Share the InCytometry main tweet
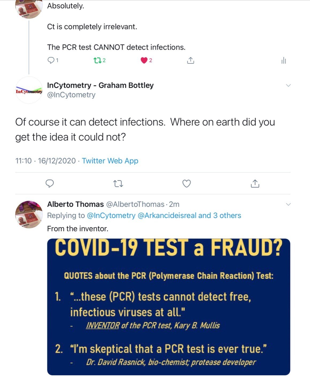 point(255,184)
